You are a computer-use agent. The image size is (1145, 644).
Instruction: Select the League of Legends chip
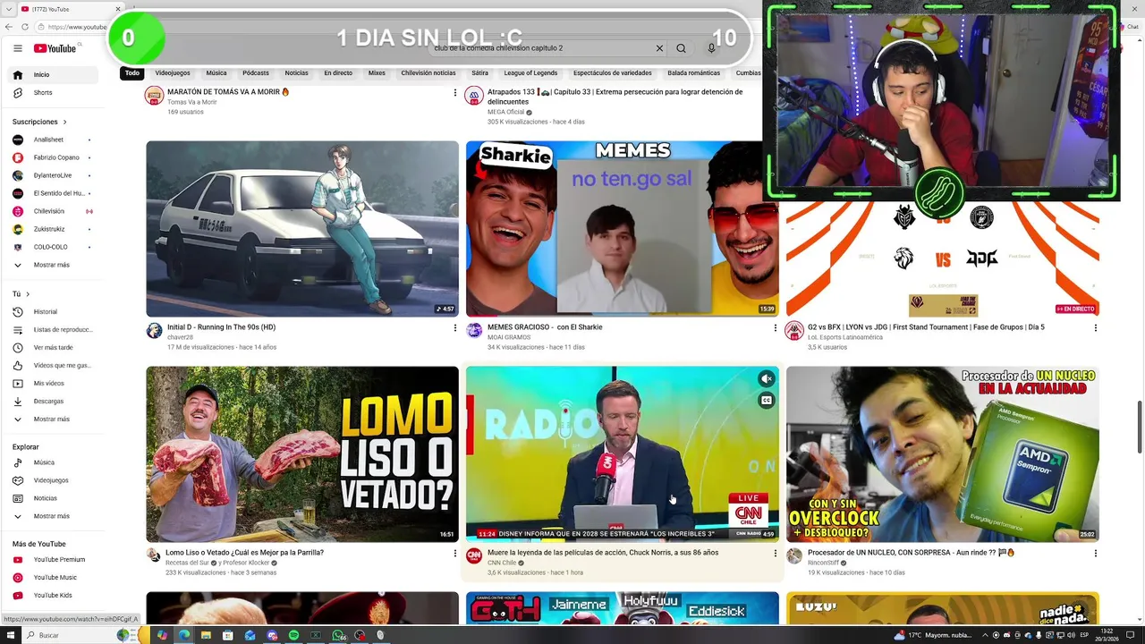530,73
